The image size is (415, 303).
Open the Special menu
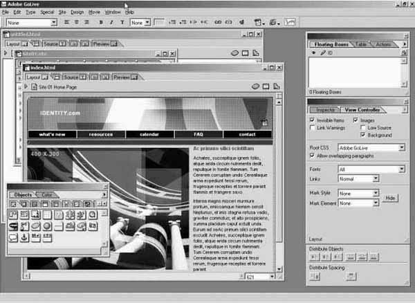(x=47, y=12)
